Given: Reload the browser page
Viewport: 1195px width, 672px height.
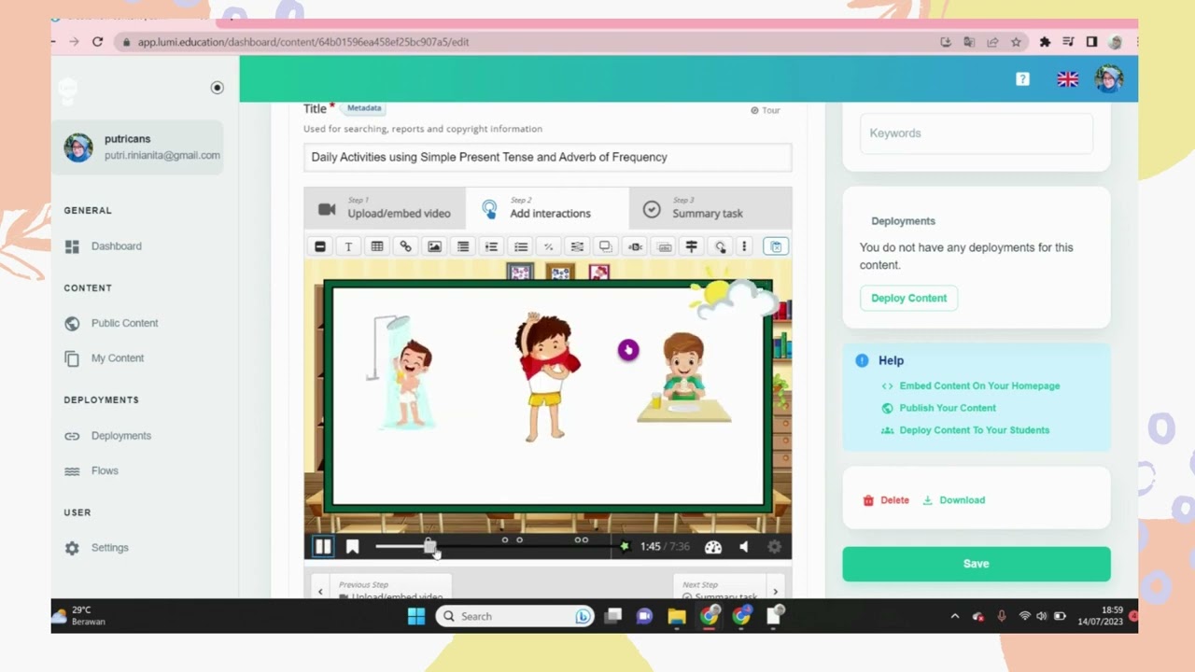Looking at the screenshot, I should click(97, 42).
